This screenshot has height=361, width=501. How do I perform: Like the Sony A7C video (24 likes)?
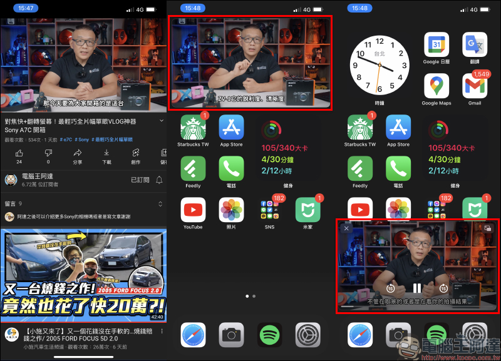tap(19, 153)
